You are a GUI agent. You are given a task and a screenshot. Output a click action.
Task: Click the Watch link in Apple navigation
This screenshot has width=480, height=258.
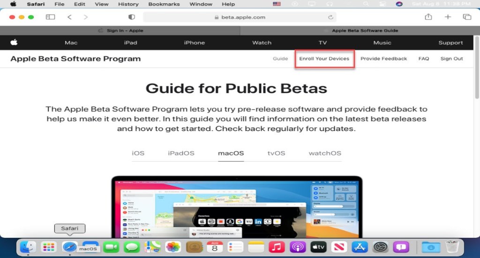tap(262, 43)
